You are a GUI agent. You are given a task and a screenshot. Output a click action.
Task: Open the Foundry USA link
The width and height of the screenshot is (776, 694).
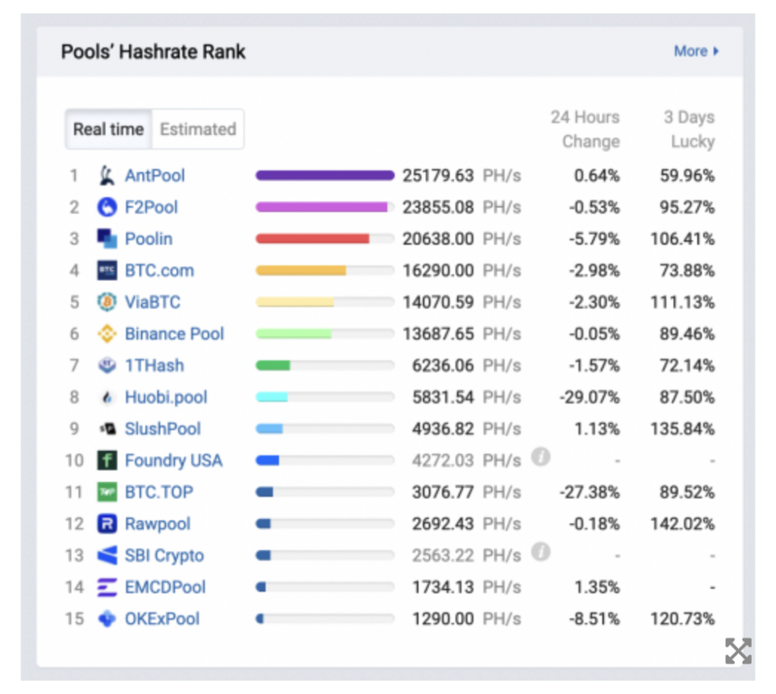click(x=174, y=461)
